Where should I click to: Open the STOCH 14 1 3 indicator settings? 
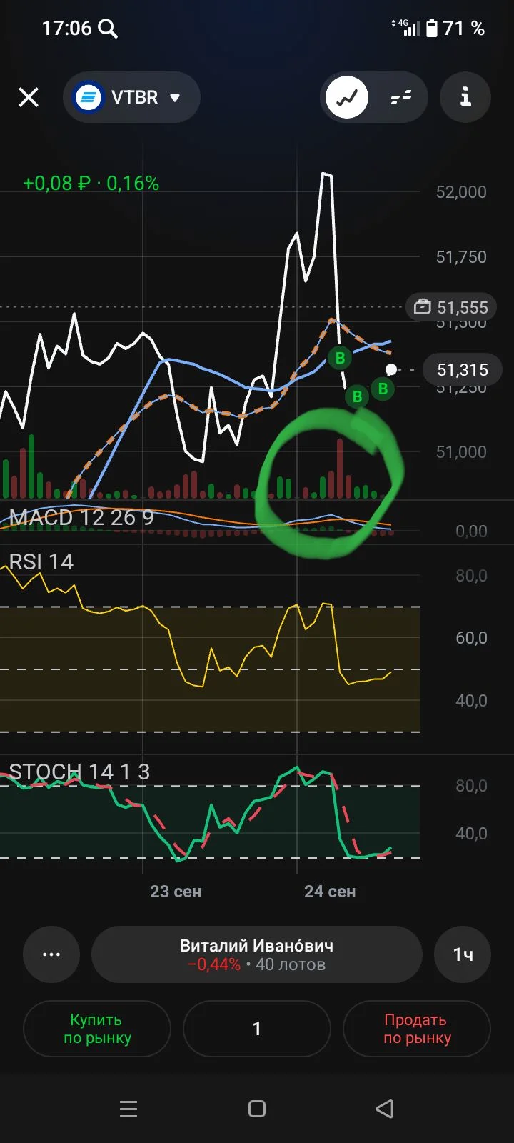79,772
